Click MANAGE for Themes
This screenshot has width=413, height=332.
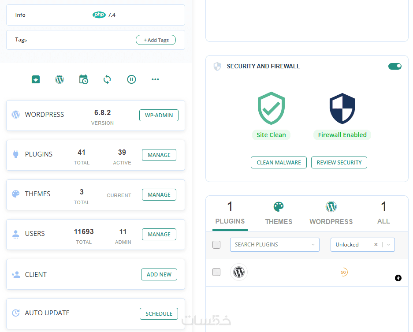coord(159,195)
